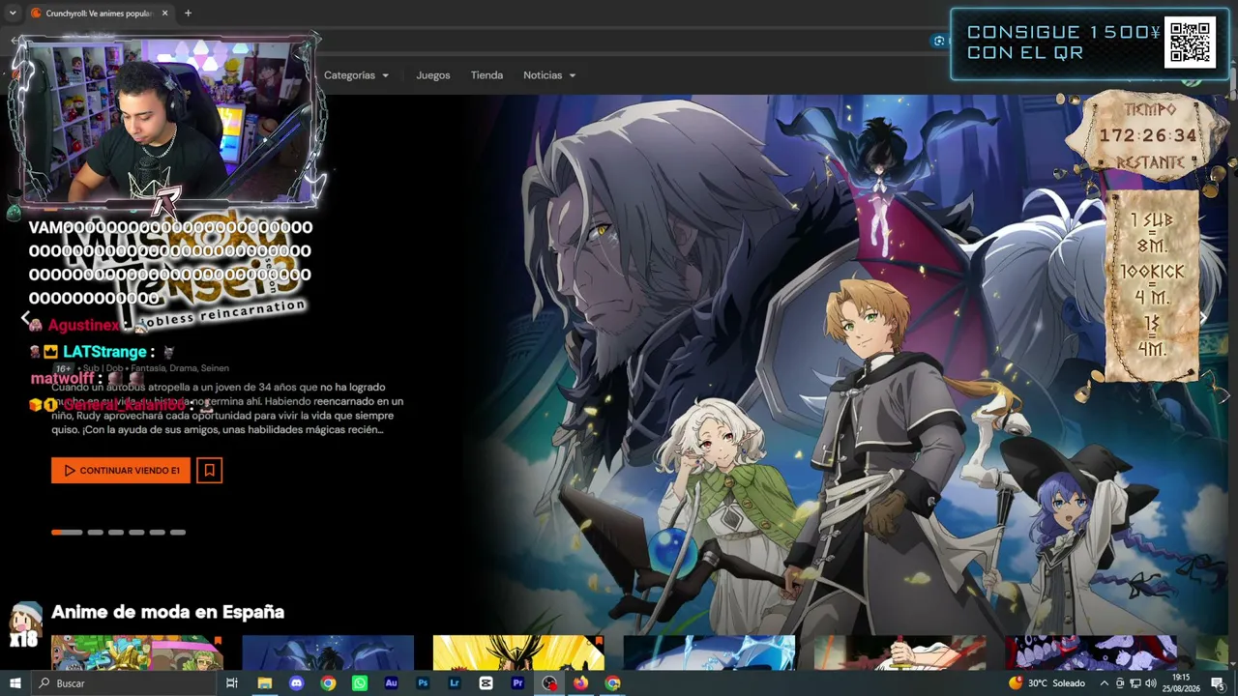Click the Anime de moda en España heading
Image resolution: width=1238 pixels, height=696 pixels.
(x=167, y=612)
